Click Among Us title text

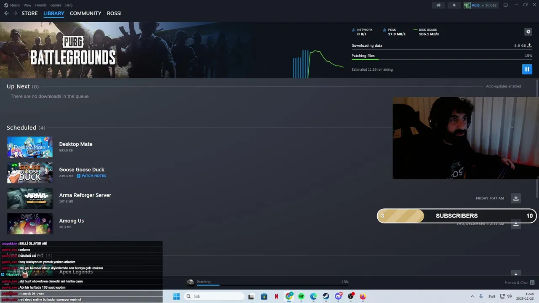tap(72, 221)
